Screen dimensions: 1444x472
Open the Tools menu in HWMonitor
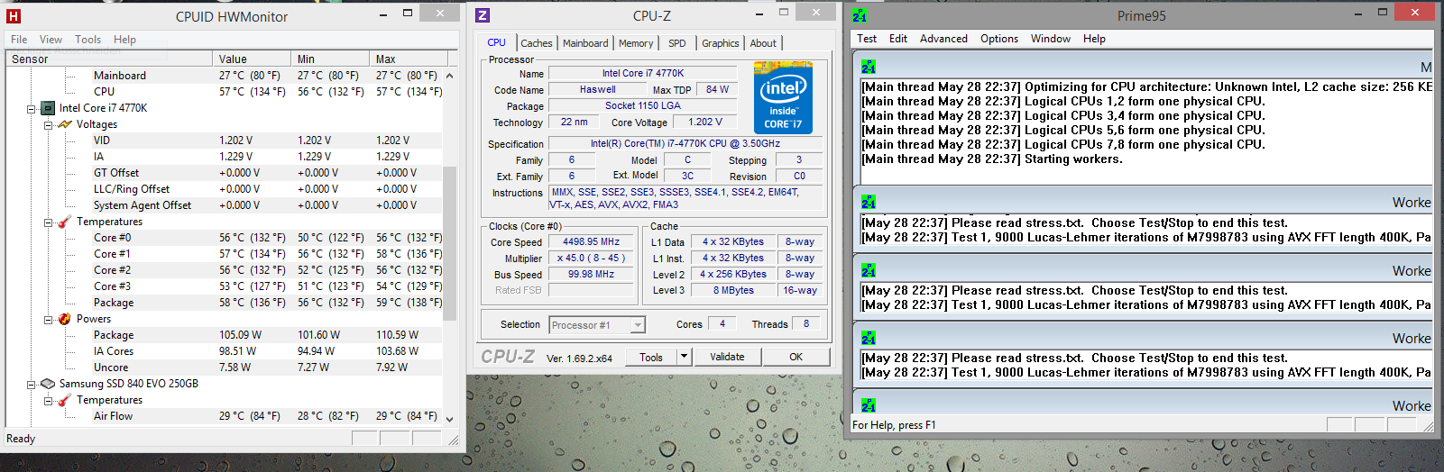[87, 40]
